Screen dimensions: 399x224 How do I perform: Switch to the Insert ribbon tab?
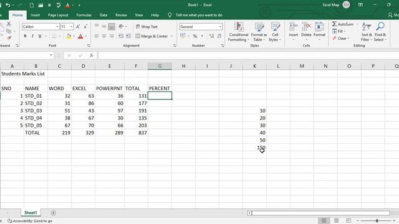click(35, 15)
